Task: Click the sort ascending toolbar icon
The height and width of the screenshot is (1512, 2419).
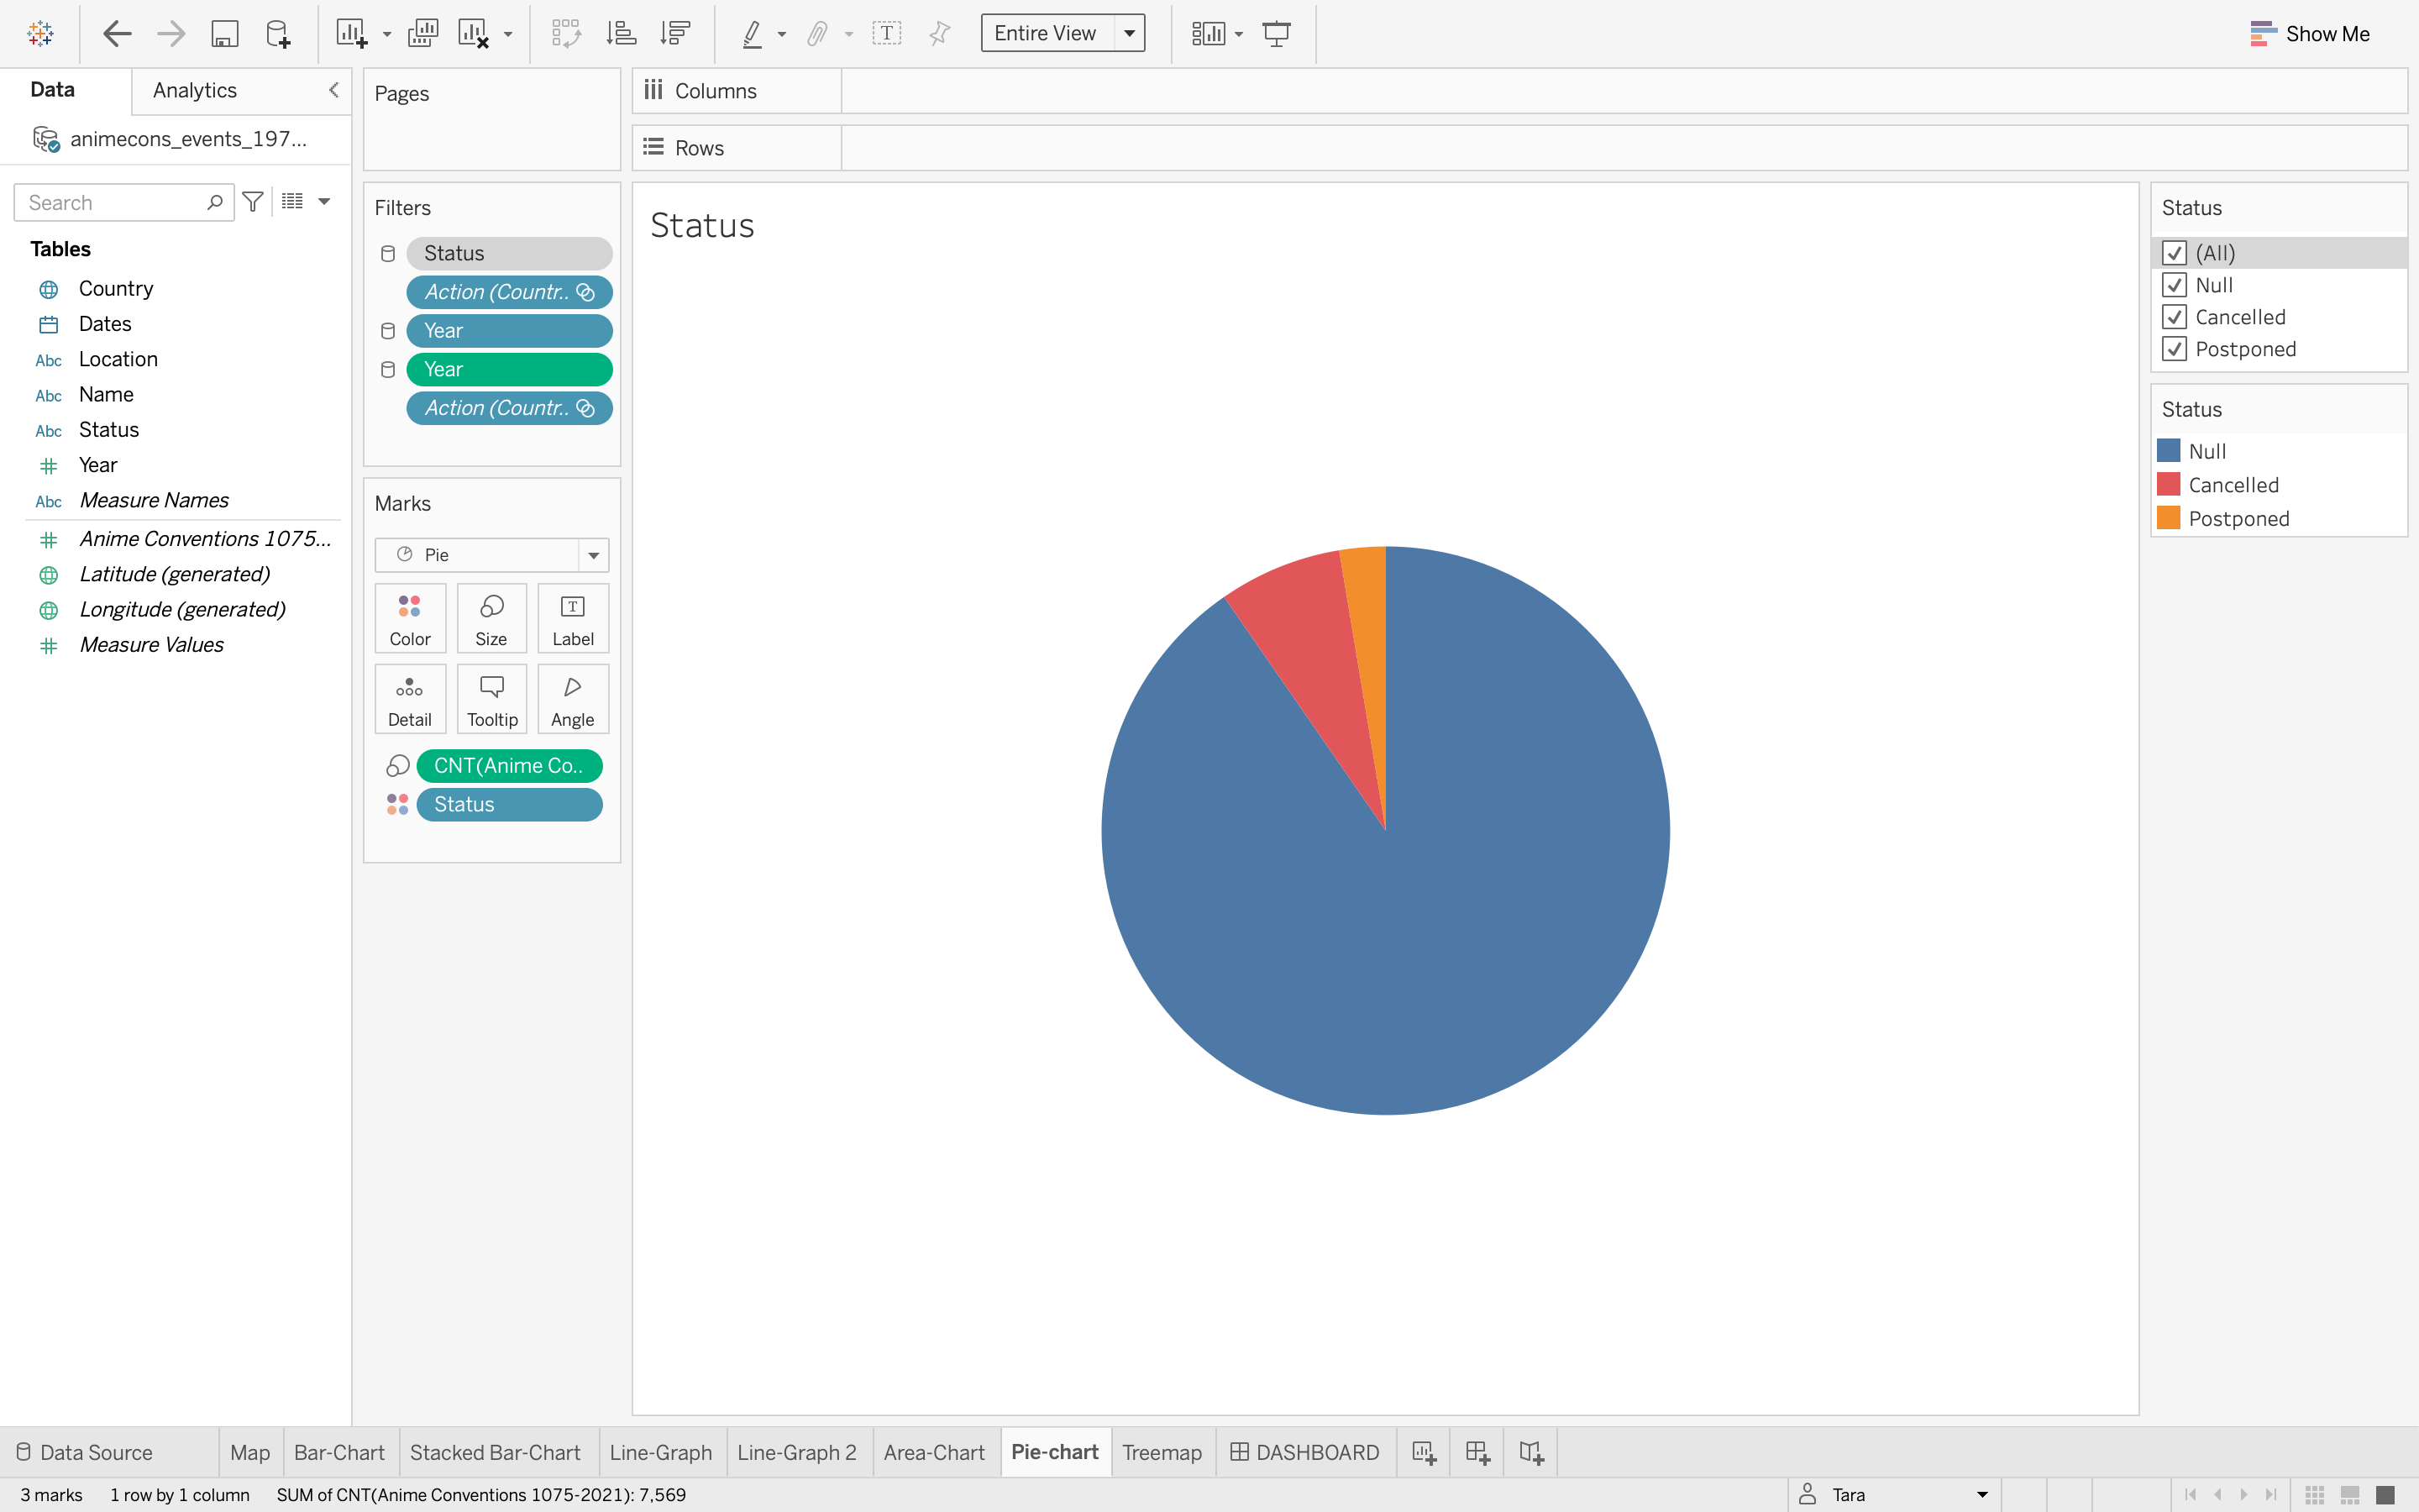Action: (x=621, y=34)
